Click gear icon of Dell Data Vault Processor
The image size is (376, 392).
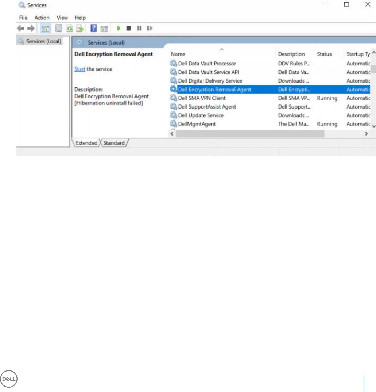point(173,63)
